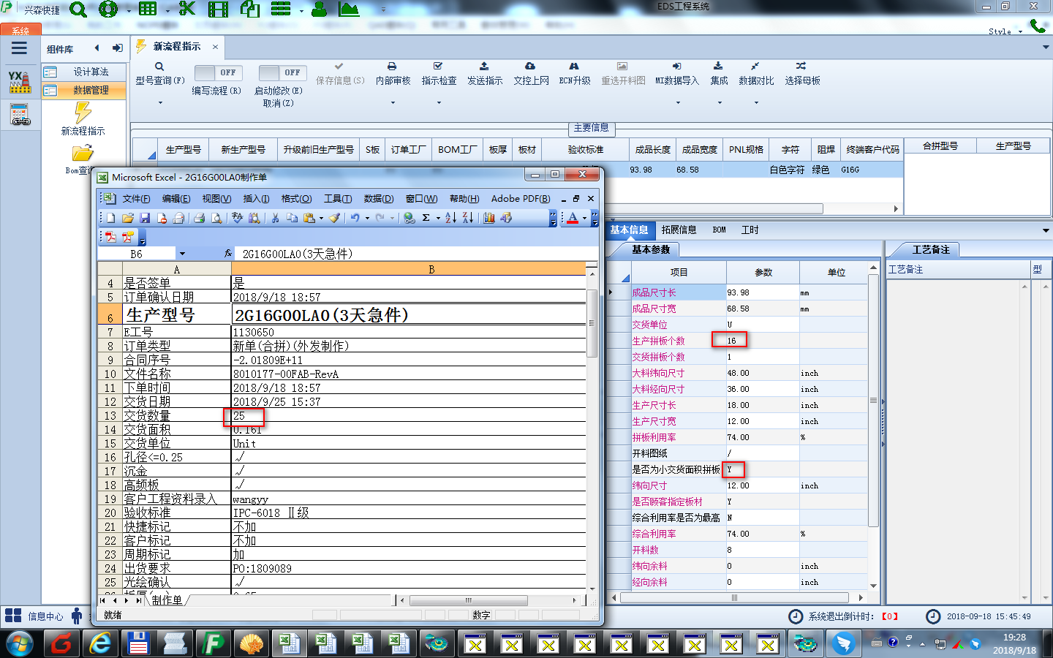Screen dimensions: 1053x658
Task: Click the Excel Chart Wizard icon
Action: [489, 218]
